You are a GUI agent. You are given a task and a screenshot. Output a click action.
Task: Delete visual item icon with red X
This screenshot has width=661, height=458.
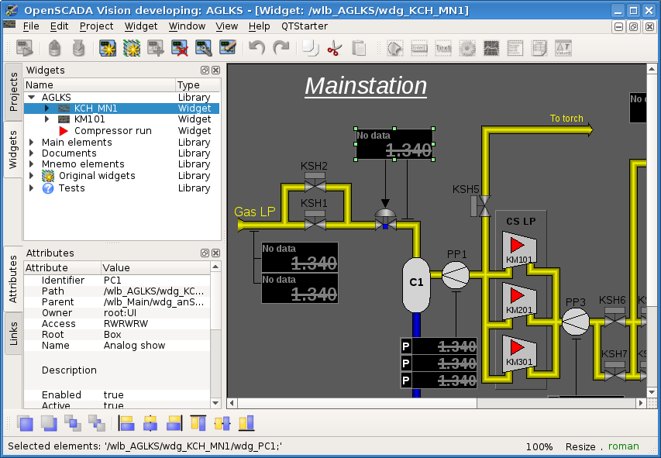pos(180,48)
